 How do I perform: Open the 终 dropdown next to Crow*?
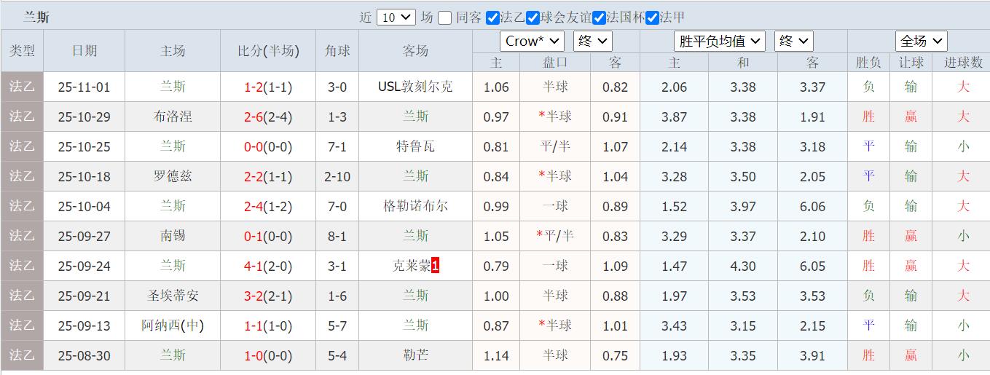coord(592,42)
